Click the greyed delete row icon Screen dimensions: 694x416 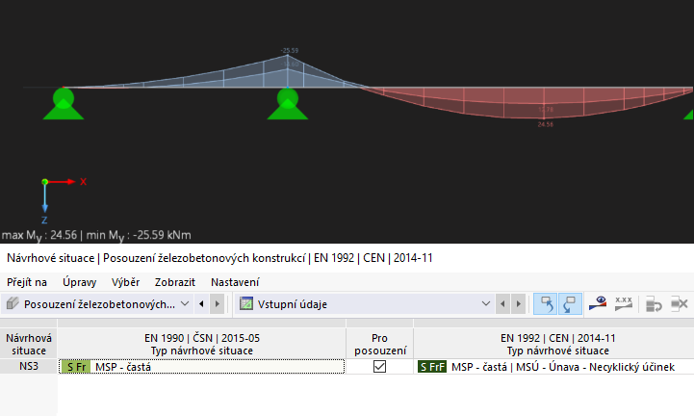coord(679,304)
